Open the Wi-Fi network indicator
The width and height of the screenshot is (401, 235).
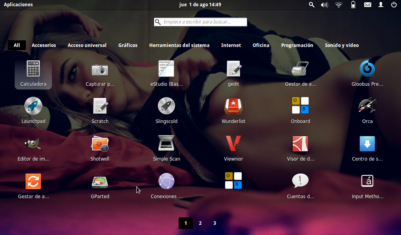[x=339, y=5]
